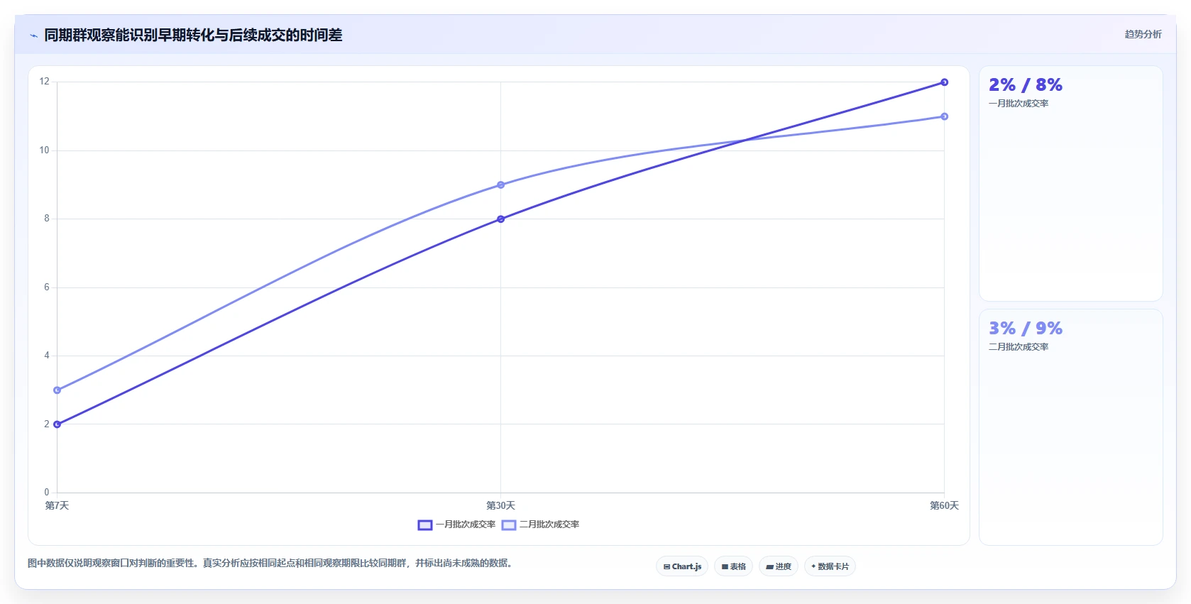1191x604 pixels.
Task: Select the February series point at 第7天
Action: click(x=57, y=390)
